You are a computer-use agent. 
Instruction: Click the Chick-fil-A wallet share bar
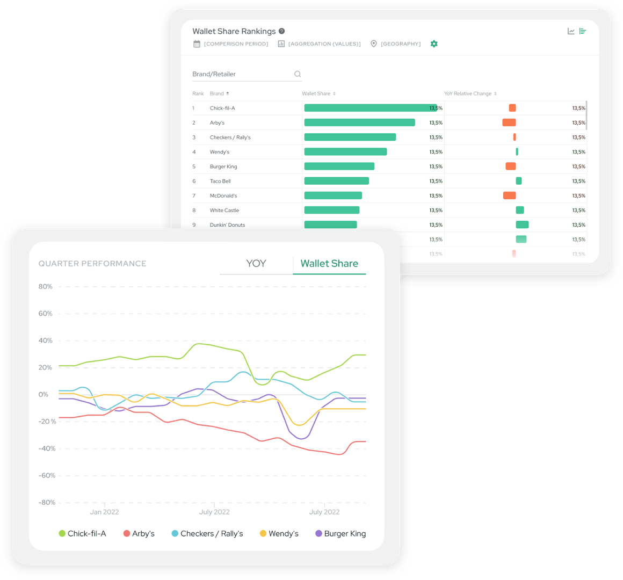[x=371, y=107]
